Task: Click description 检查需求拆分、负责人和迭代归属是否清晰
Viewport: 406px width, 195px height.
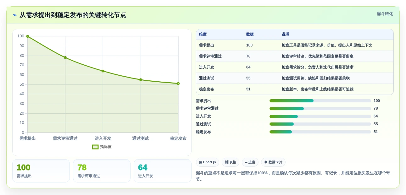Action: click(318, 67)
